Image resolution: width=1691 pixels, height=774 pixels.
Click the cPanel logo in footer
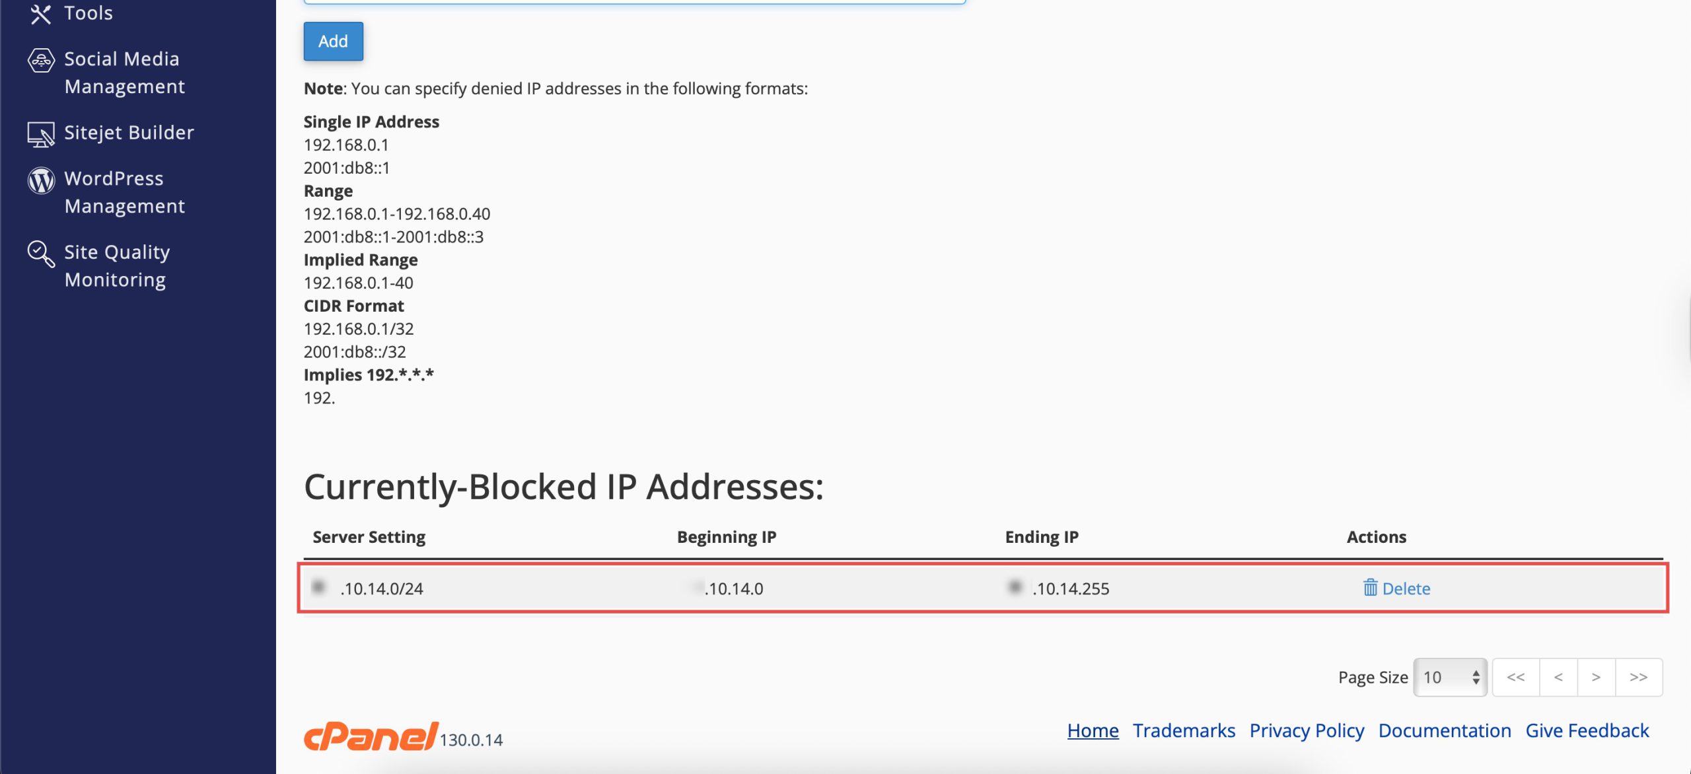tap(371, 736)
